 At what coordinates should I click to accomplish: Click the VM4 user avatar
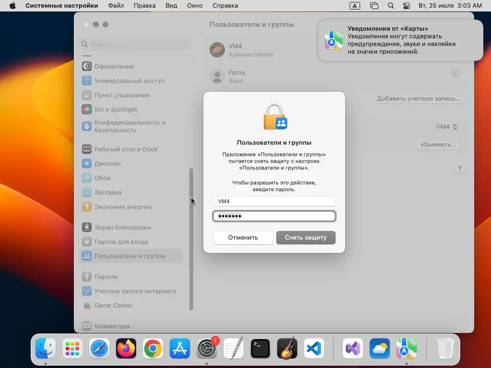[217, 50]
